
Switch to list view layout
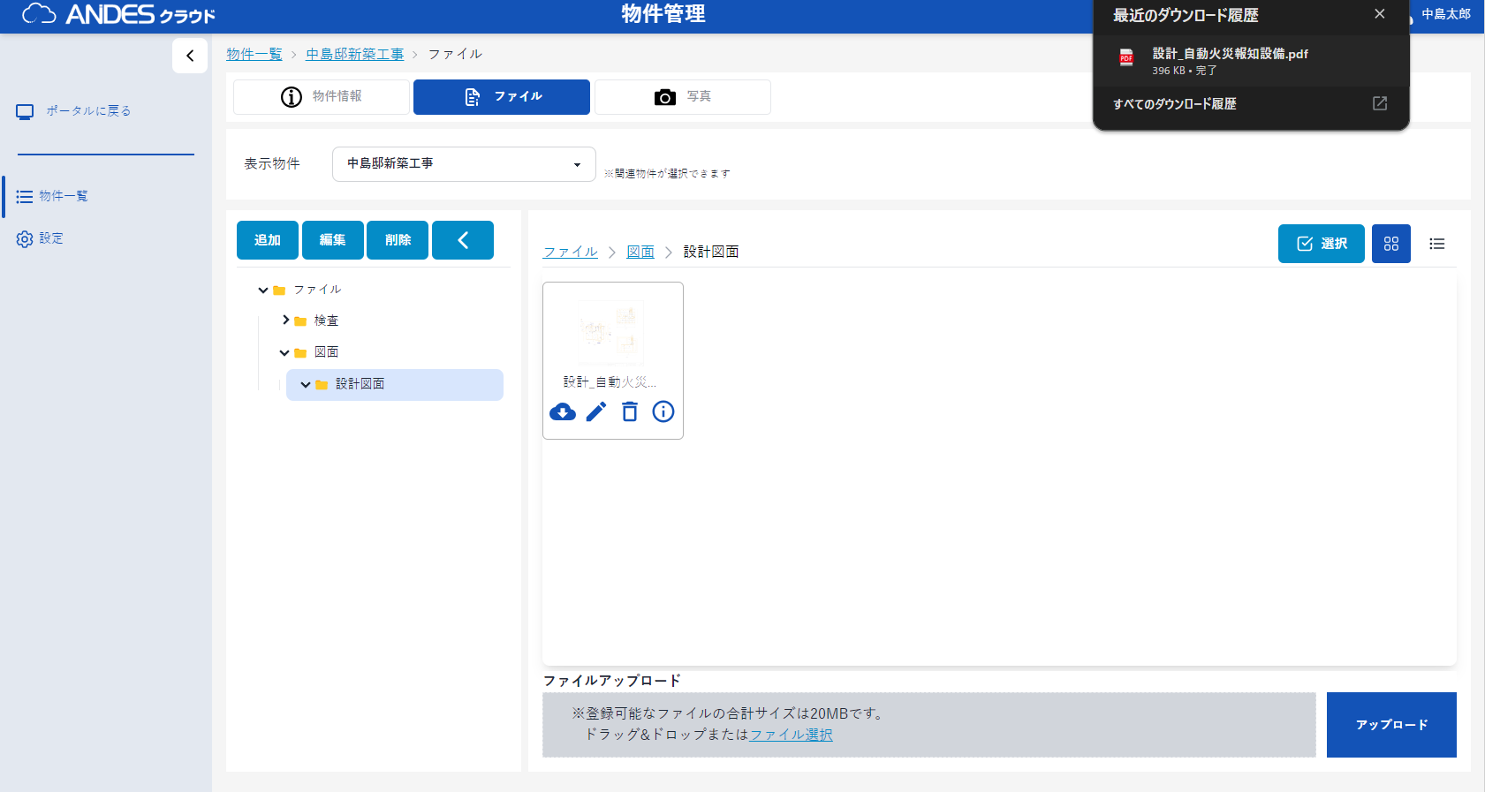tap(1437, 244)
